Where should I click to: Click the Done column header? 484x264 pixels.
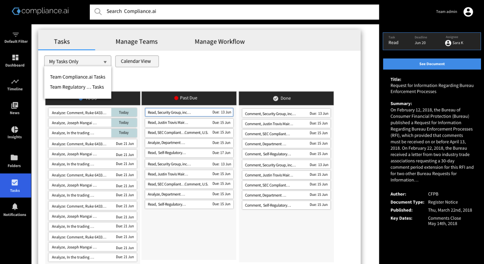tap(286, 98)
